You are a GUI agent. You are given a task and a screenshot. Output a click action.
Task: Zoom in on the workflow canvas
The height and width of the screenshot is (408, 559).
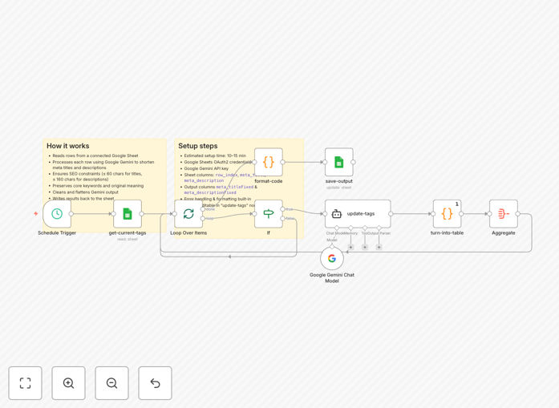coord(68,383)
